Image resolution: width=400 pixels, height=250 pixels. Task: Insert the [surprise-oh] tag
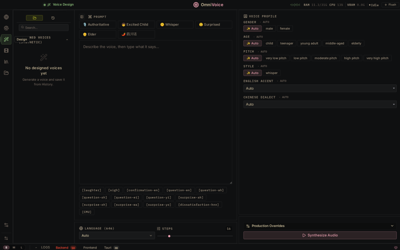[x=95, y=204]
